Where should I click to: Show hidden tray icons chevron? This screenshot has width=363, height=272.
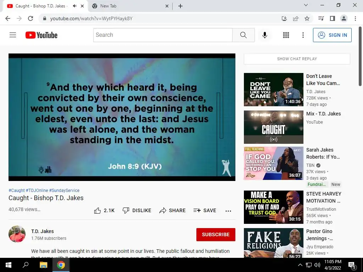coord(300,265)
